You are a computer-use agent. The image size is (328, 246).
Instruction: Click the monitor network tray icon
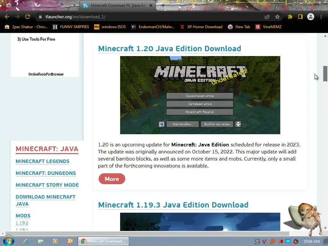(288, 242)
